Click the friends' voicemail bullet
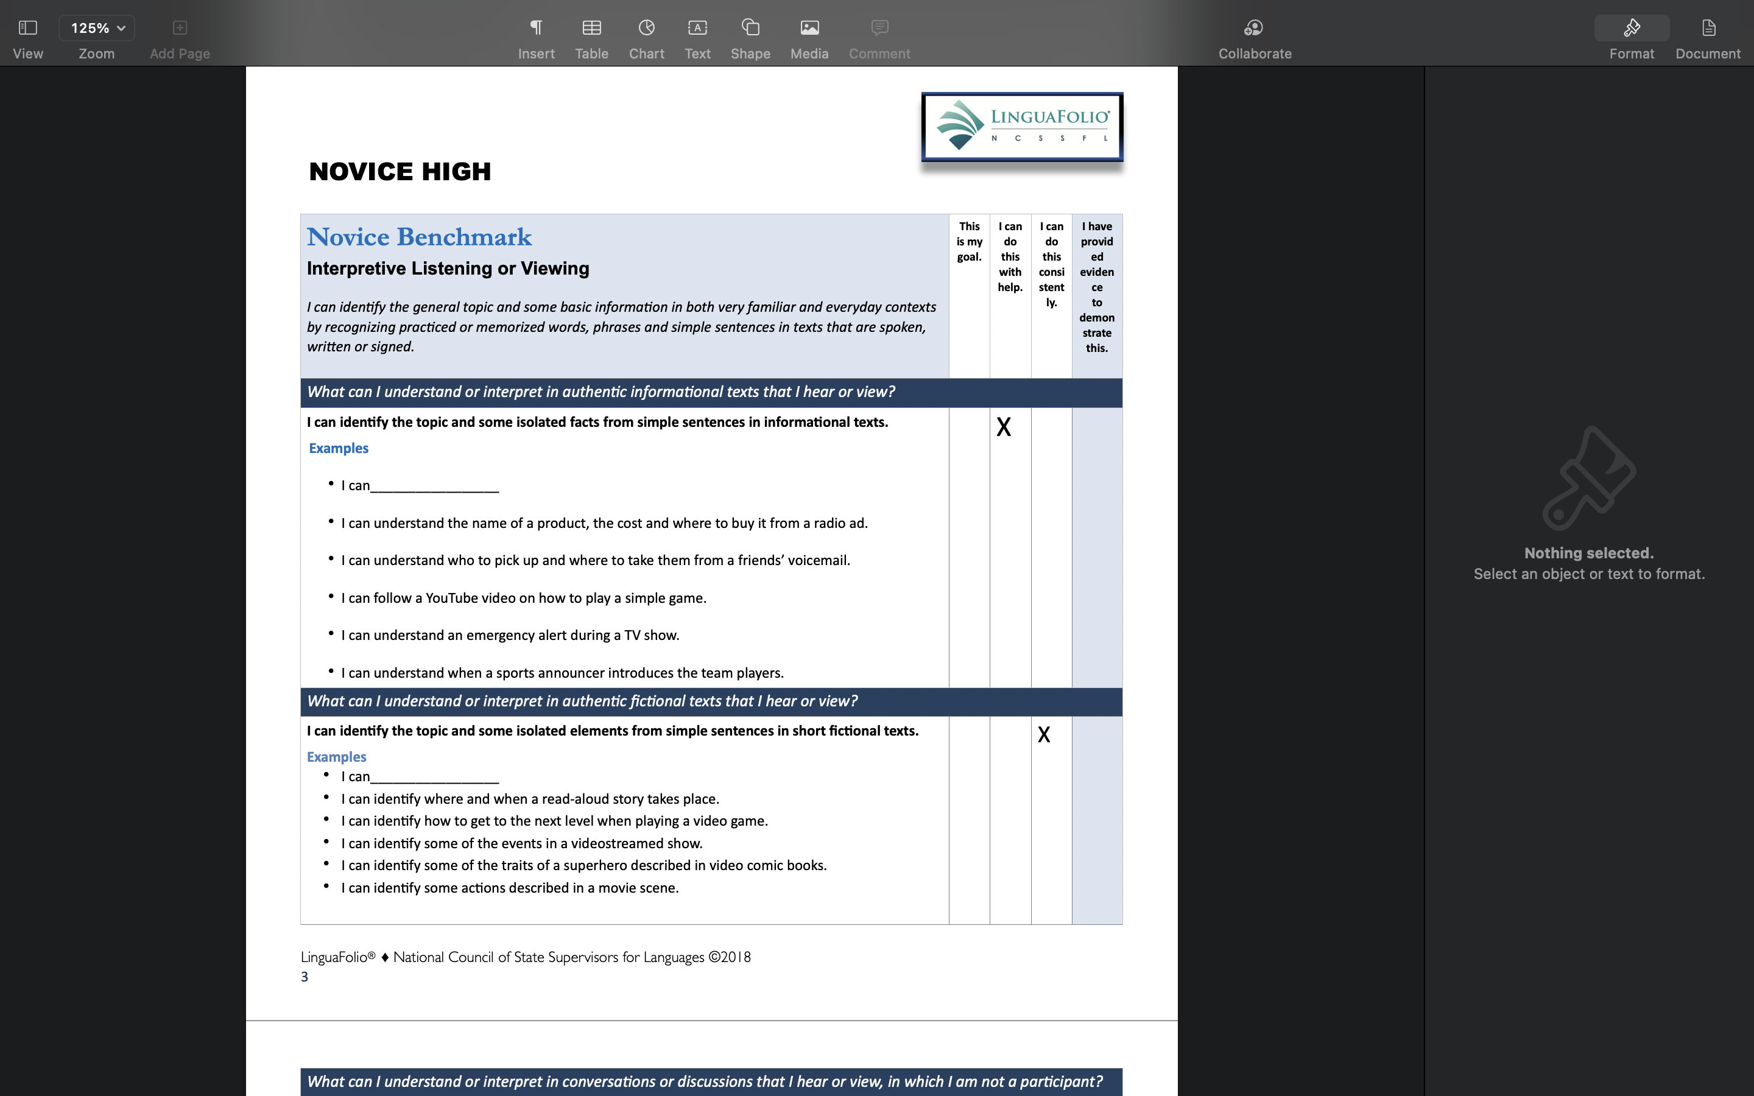The width and height of the screenshot is (1754, 1096). 596,560
